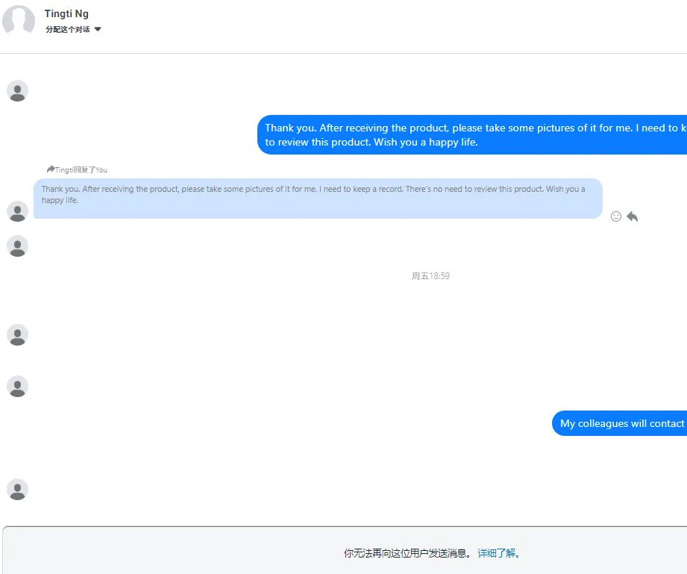Click the last sender avatar above the notice bar

click(17, 490)
